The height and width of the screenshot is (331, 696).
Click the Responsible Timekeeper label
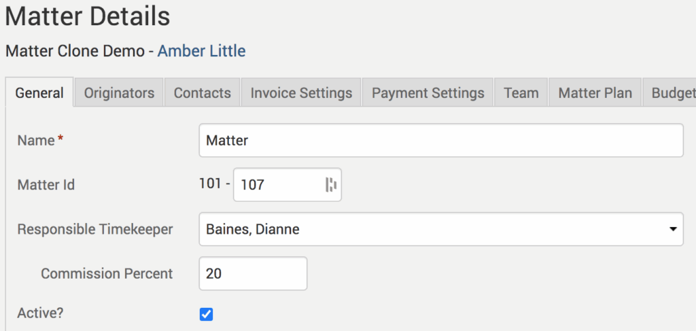(95, 229)
